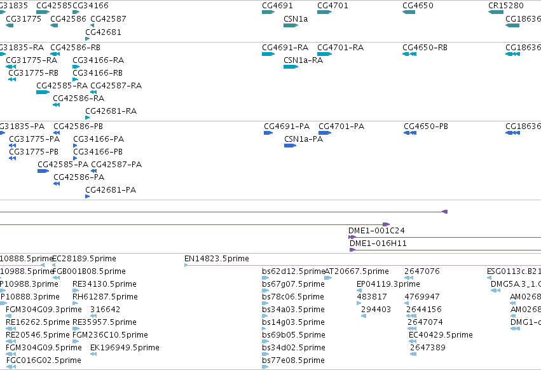The height and width of the screenshot is (370, 541).
Task: Click the CG42586-PA protein label
Action: pyautogui.click(x=79, y=177)
